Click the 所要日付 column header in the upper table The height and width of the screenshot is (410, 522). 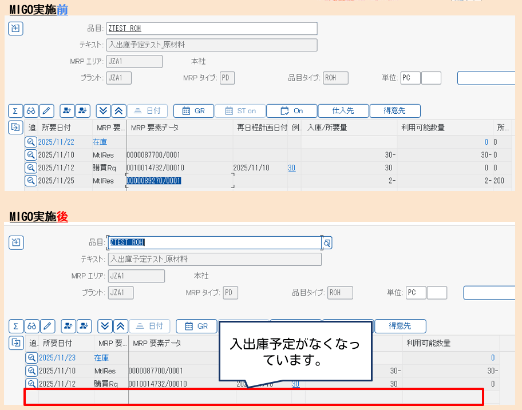[57, 128]
